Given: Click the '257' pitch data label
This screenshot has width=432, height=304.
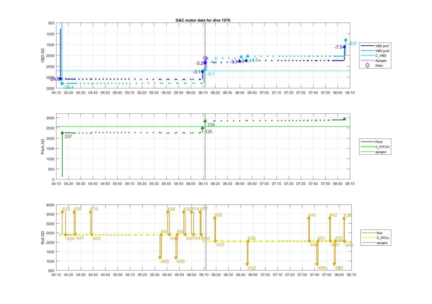Looking at the screenshot, I should click(x=68, y=137).
